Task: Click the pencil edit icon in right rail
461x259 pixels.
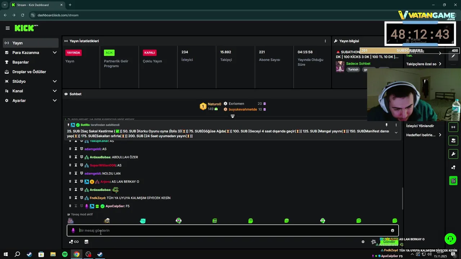Action: pyautogui.click(x=453, y=56)
